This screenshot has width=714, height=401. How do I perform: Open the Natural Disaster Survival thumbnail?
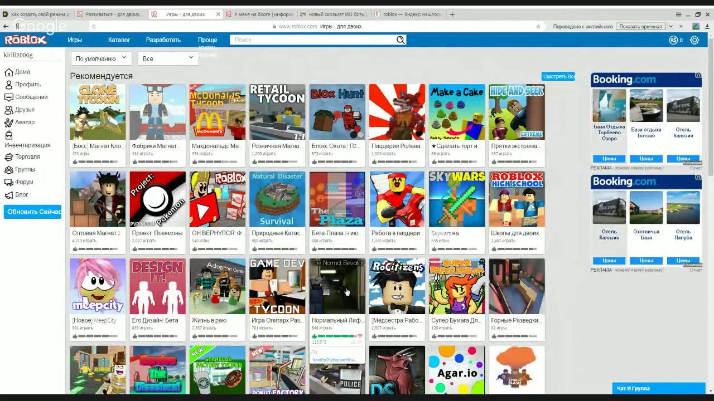tap(277, 199)
